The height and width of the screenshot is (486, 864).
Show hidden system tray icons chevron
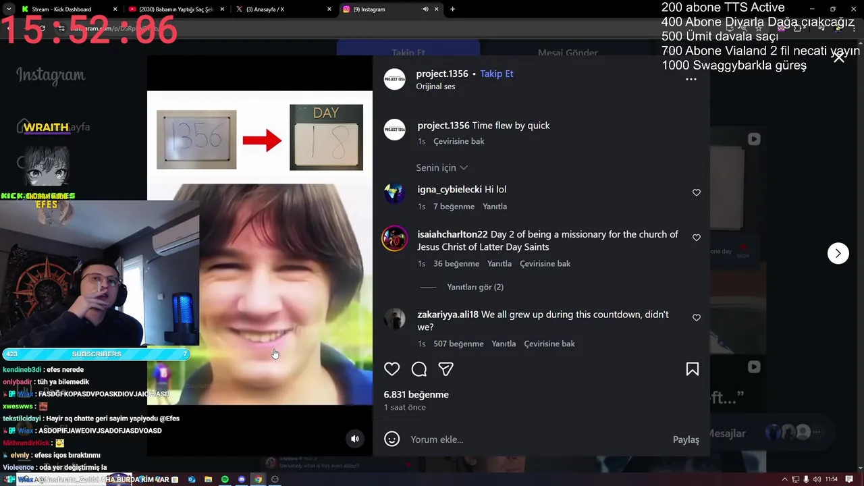click(x=784, y=479)
